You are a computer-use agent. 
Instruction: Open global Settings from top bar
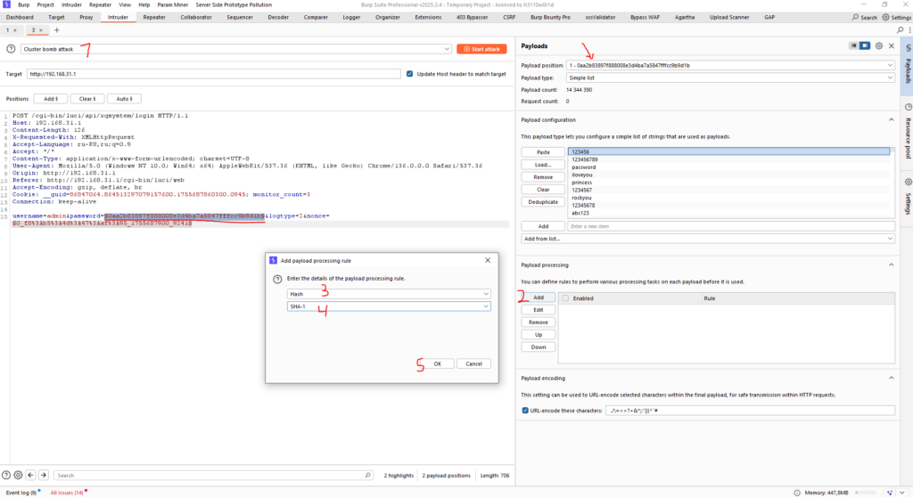point(897,18)
